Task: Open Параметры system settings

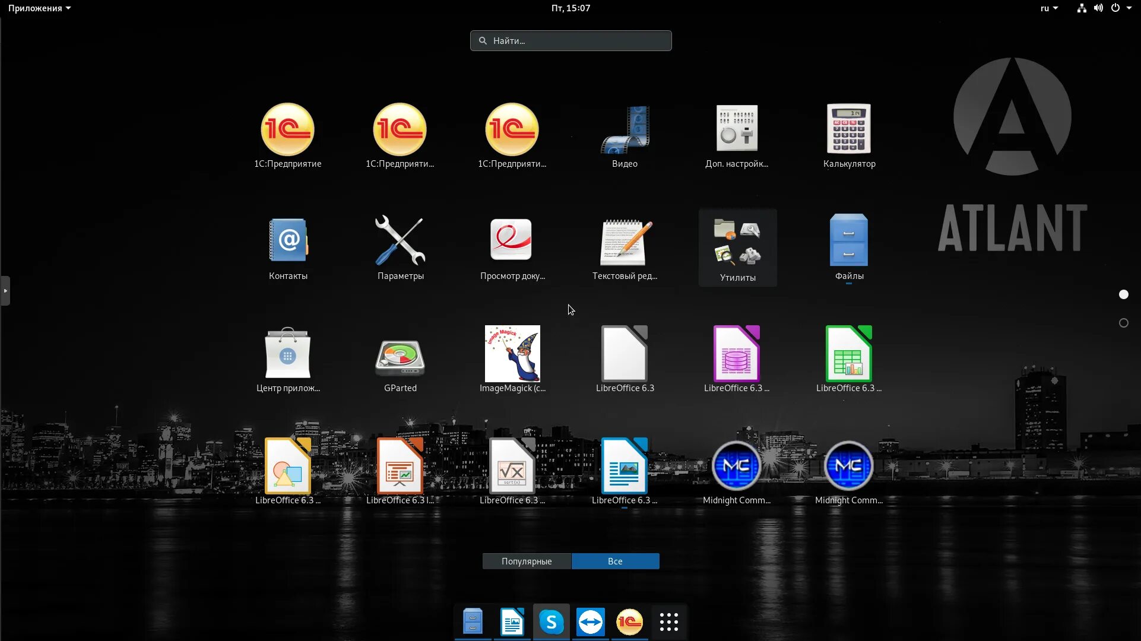Action: tap(400, 248)
